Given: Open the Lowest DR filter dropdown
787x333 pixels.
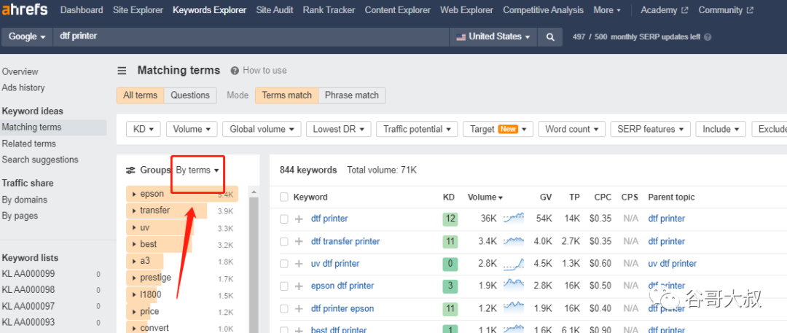Looking at the screenshot, I should point(338,129).
